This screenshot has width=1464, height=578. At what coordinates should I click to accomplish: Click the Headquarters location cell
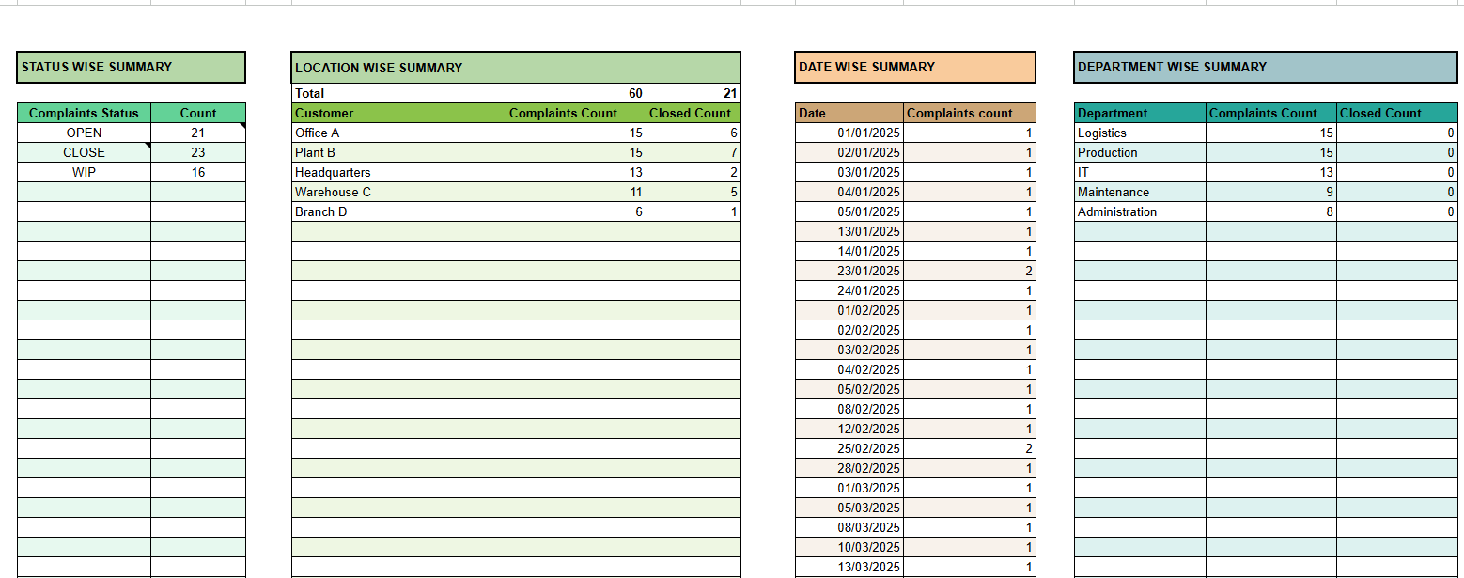tap(397, 173)
